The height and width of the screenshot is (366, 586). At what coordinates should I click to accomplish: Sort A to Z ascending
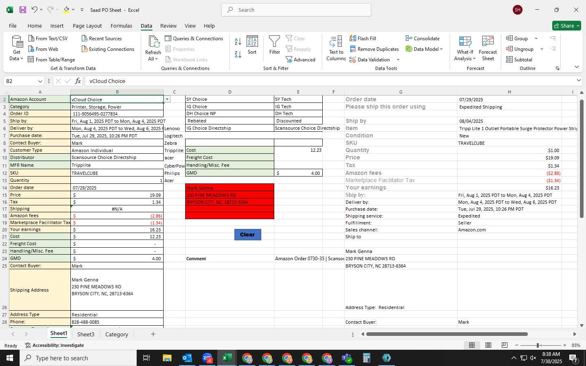(x=238, y=41)
